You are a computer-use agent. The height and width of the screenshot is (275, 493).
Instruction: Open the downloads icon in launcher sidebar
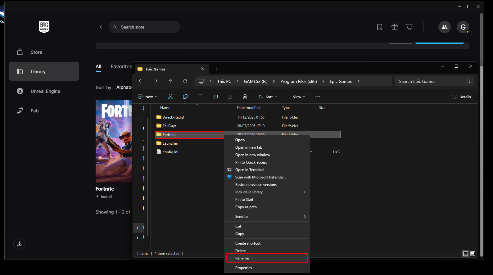(x=19, y=244)
